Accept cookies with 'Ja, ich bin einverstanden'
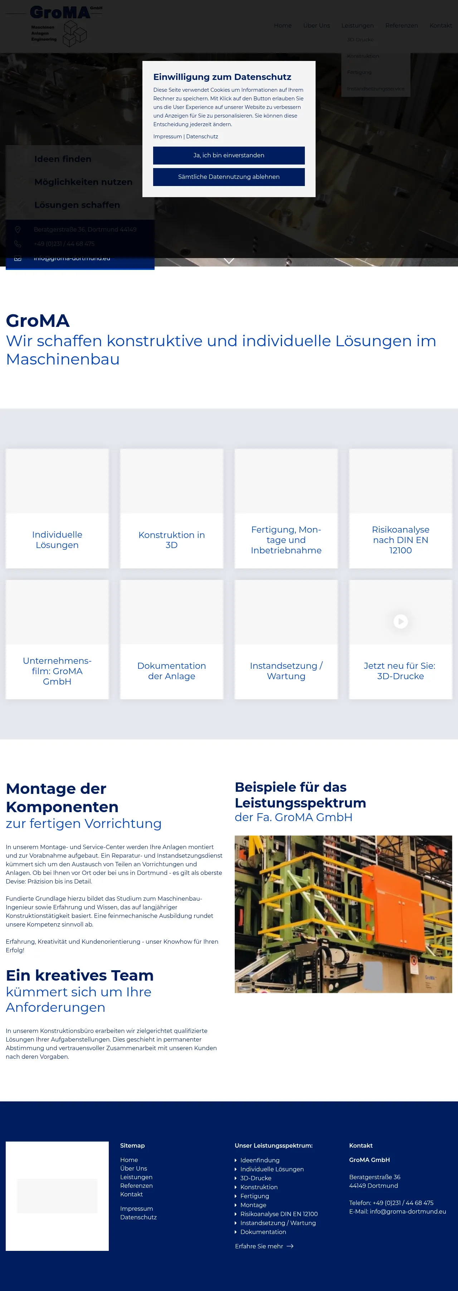 (229, 155)
